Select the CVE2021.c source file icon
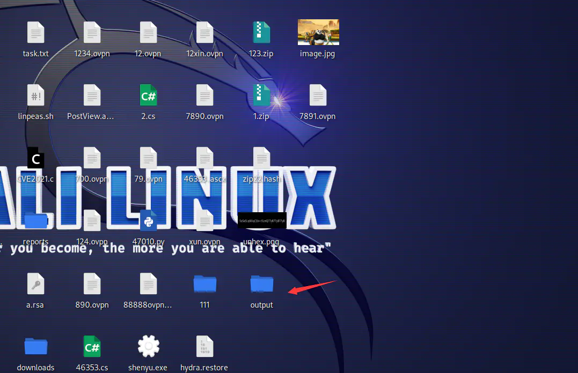Image resolution: width=578 pixels, height=373 pixels. 36,158
